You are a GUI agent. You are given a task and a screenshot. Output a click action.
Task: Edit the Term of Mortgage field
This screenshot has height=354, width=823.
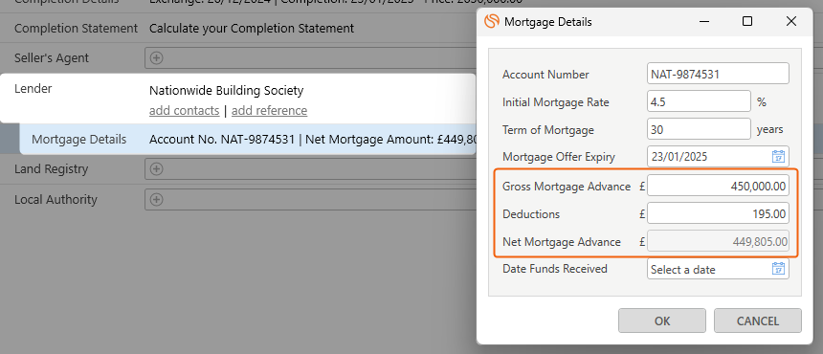click(x=700, y=129)
